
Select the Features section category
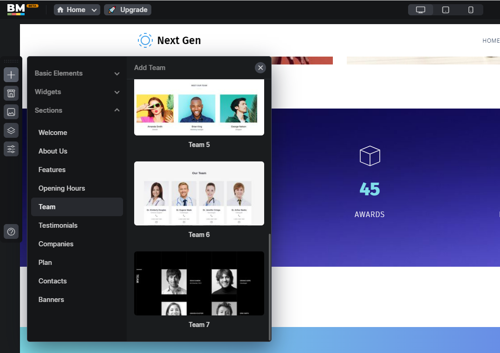(77, 170)
